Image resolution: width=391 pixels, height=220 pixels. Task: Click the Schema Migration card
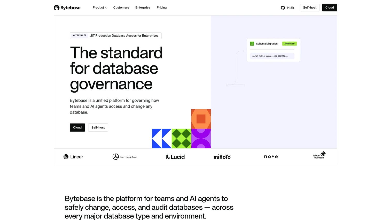tap(273, 50)
